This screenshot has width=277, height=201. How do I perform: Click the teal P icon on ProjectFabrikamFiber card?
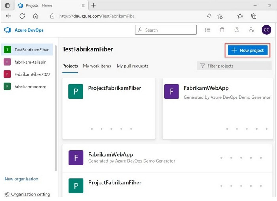(76, 91)
